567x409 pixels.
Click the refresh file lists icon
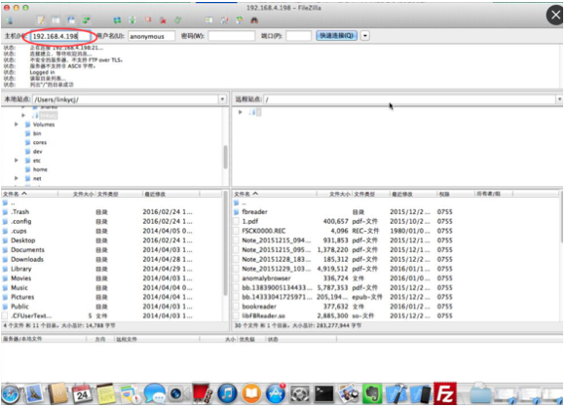pyautogui.click(x=117, y=20)
